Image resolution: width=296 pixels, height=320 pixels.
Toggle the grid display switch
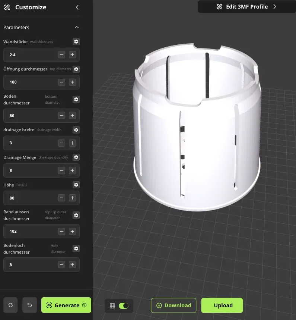[124, 306]
